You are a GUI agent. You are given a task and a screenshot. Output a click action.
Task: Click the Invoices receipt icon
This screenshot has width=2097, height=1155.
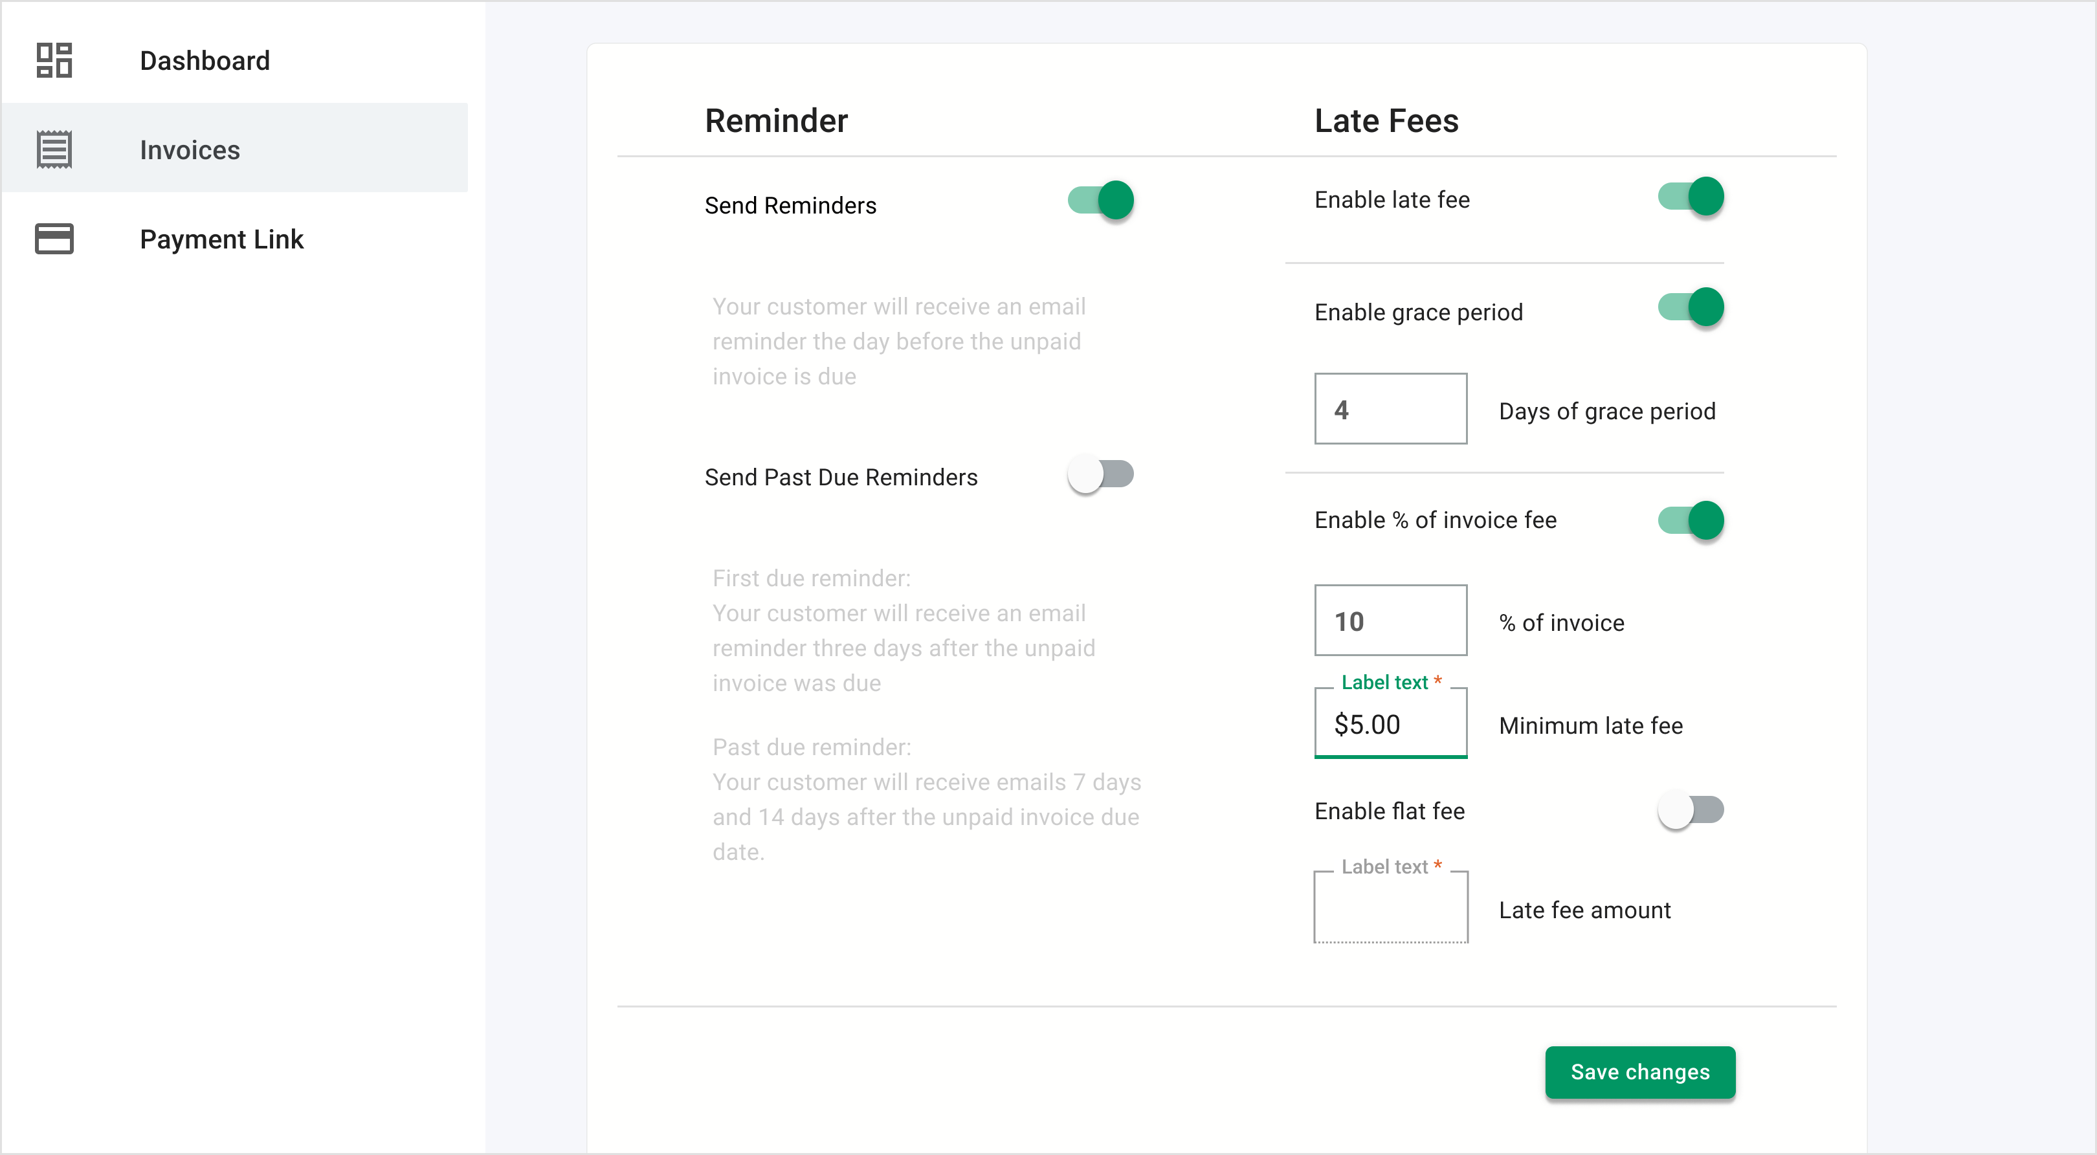tap(54, 149)
